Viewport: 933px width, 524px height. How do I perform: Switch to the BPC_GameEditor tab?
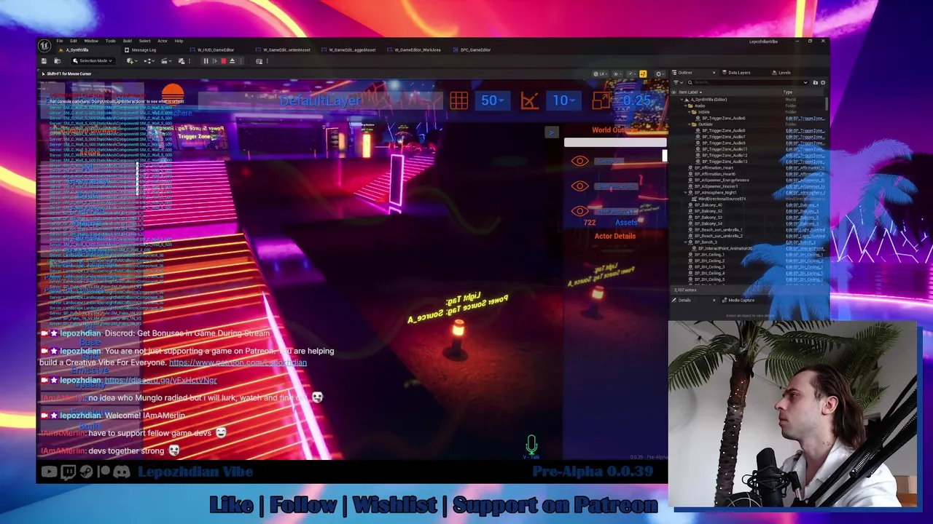pyautogui.click(x=472, y=50)
